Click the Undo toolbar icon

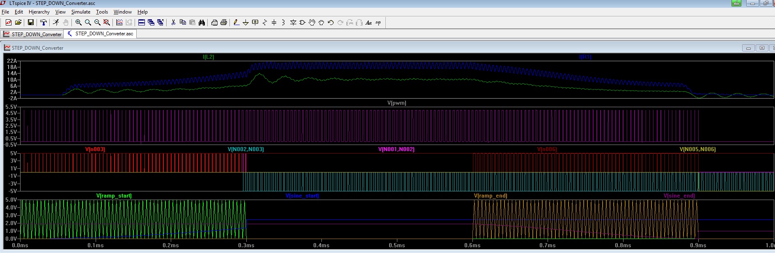pos(331,23)
